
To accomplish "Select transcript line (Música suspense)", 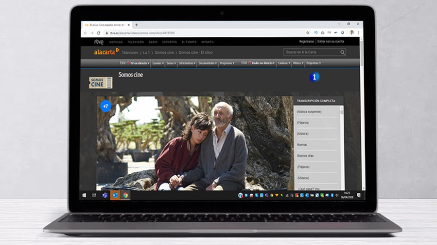I will 309,112.
